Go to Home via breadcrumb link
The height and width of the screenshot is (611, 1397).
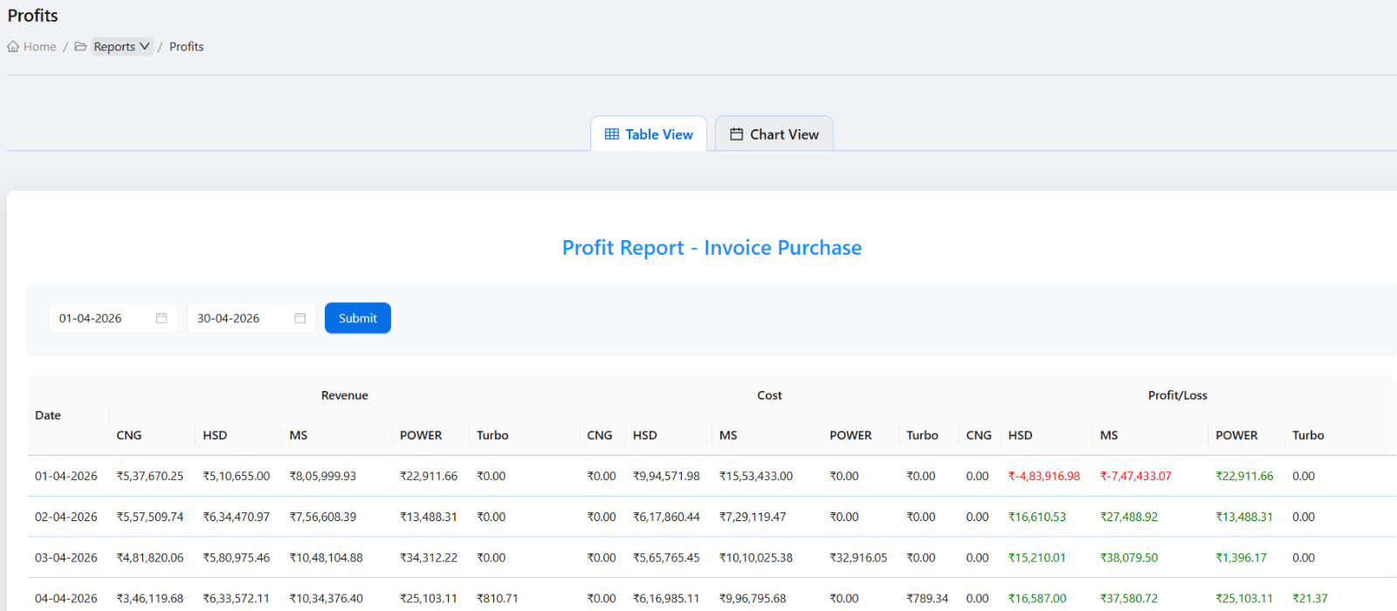(x=39, y=46)
